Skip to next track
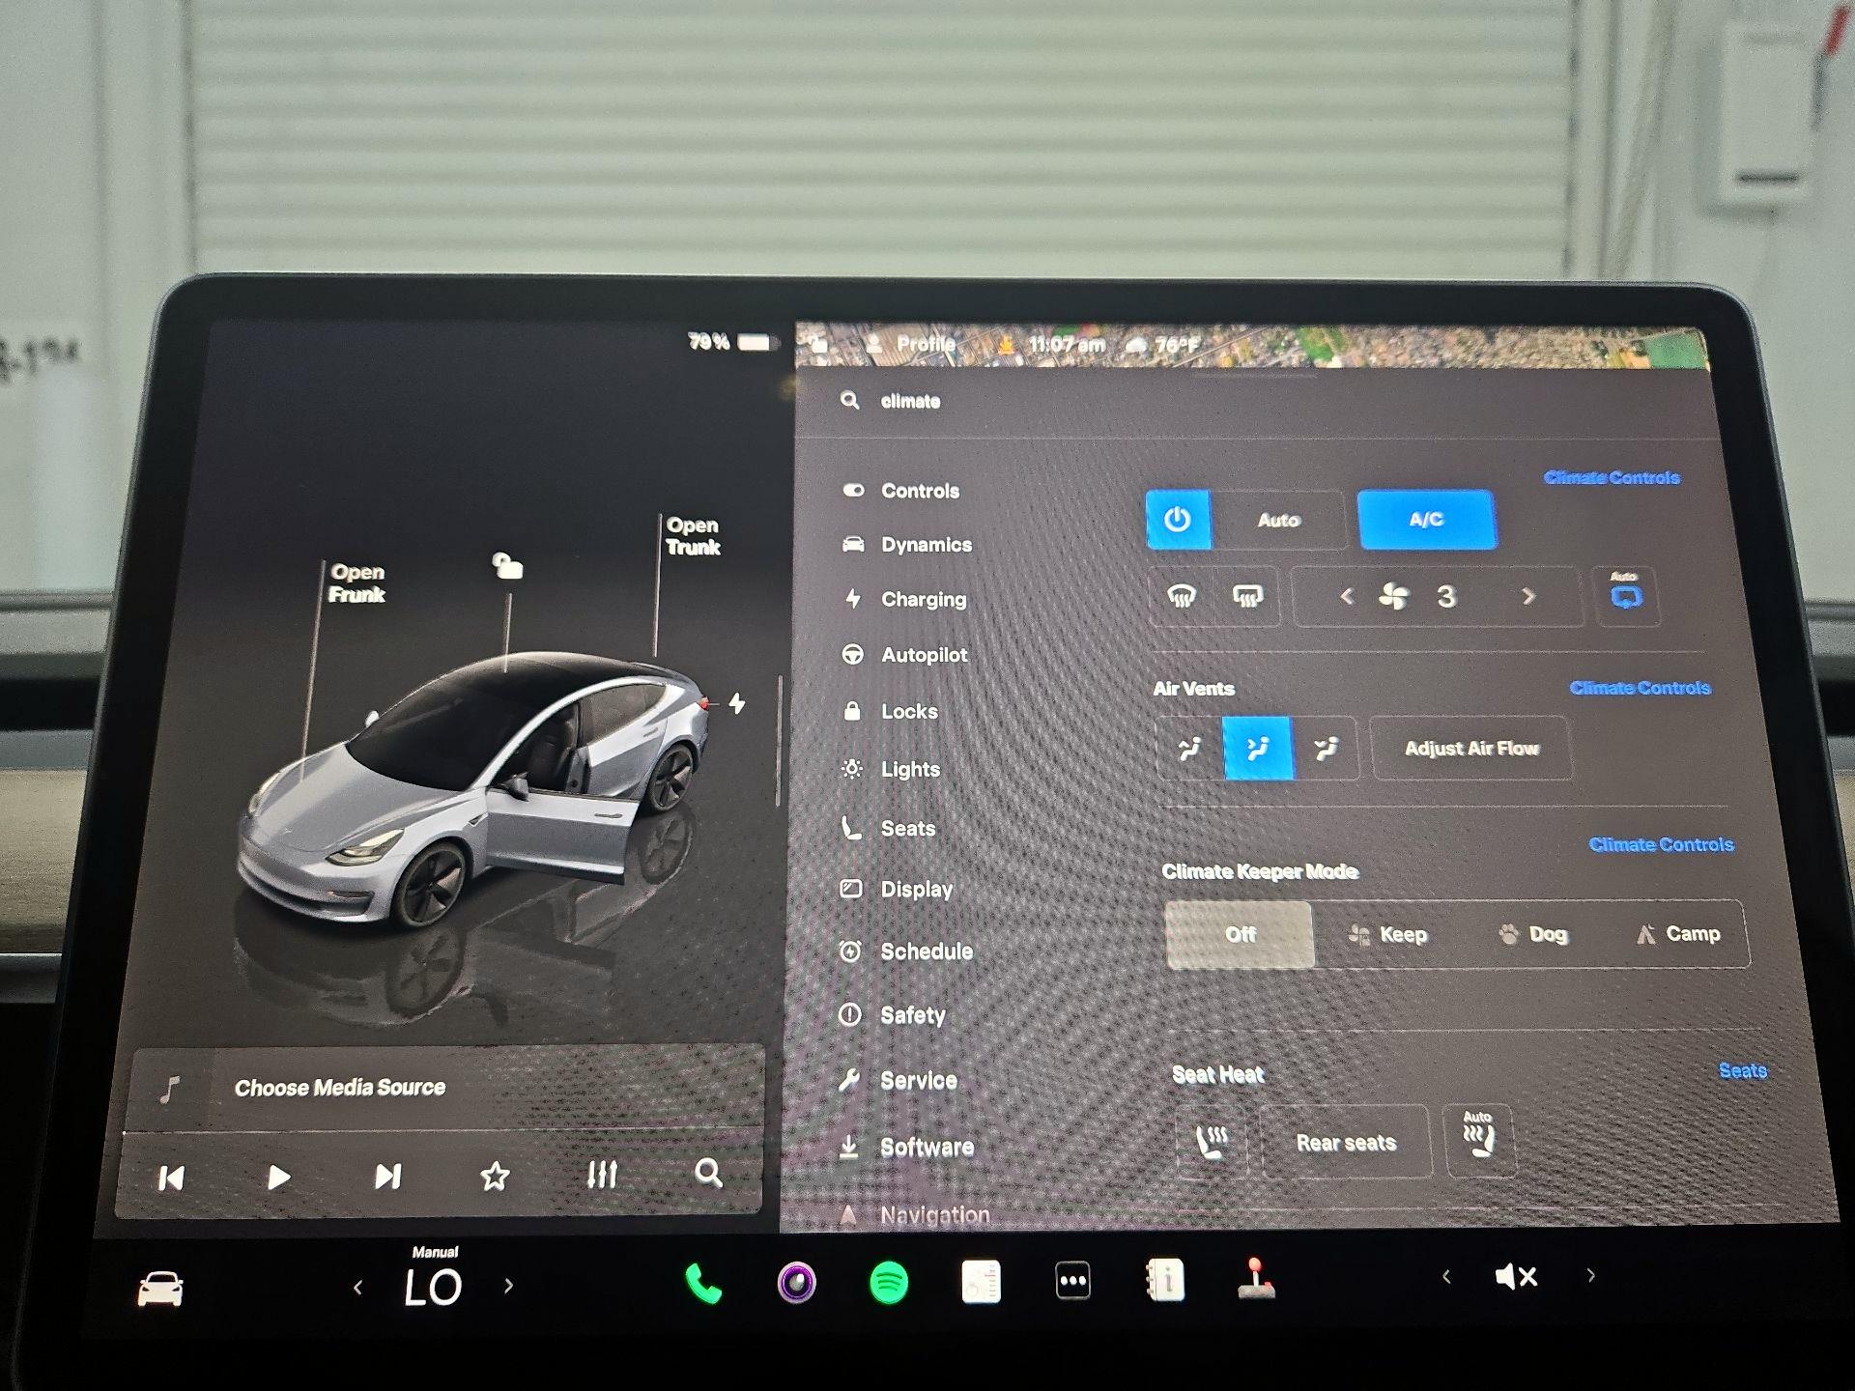Screen dimensions: 1855x1391 coord(387,1176)
